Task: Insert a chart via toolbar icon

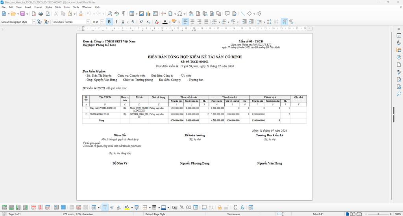Action: pos(148,14)
